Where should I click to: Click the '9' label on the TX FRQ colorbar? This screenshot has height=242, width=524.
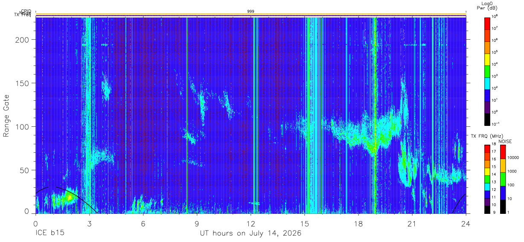pyautogui.click(x=494, y=213)
